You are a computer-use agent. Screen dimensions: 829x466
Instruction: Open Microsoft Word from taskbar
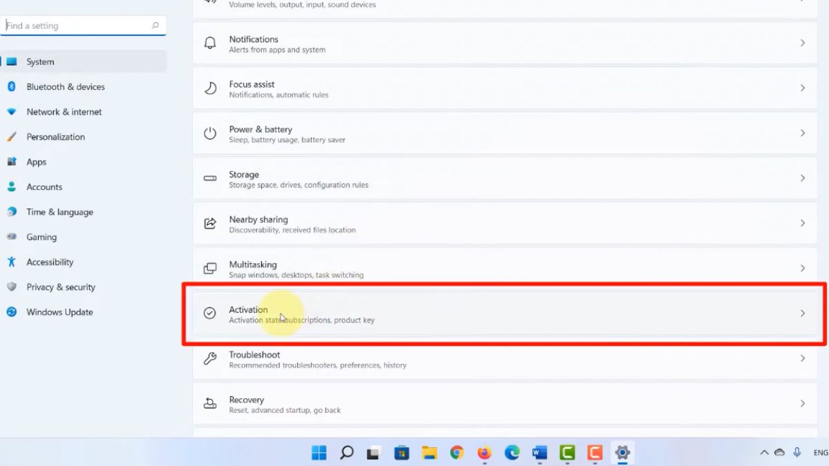(540, 453)
